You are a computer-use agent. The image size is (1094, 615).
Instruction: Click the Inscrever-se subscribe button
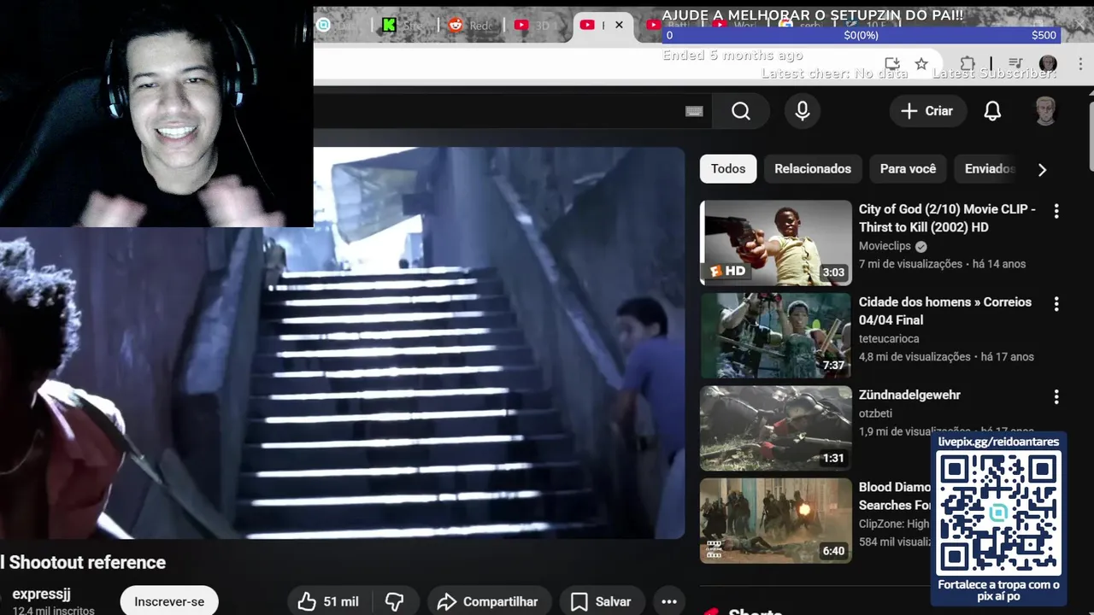(x=169, y=601)
